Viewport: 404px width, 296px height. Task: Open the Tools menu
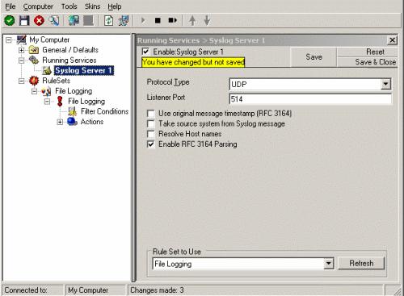69,6
